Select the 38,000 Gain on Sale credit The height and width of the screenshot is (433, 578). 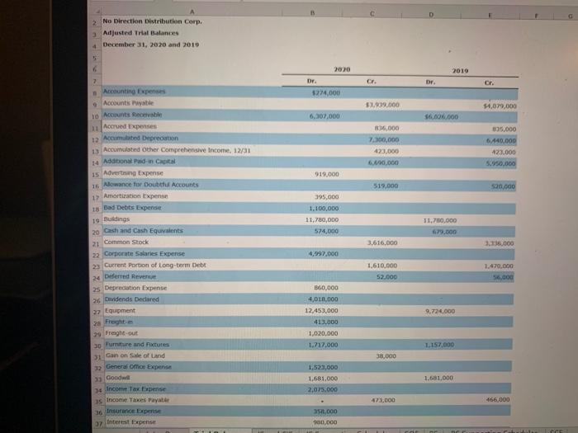(x=386, y=356)
